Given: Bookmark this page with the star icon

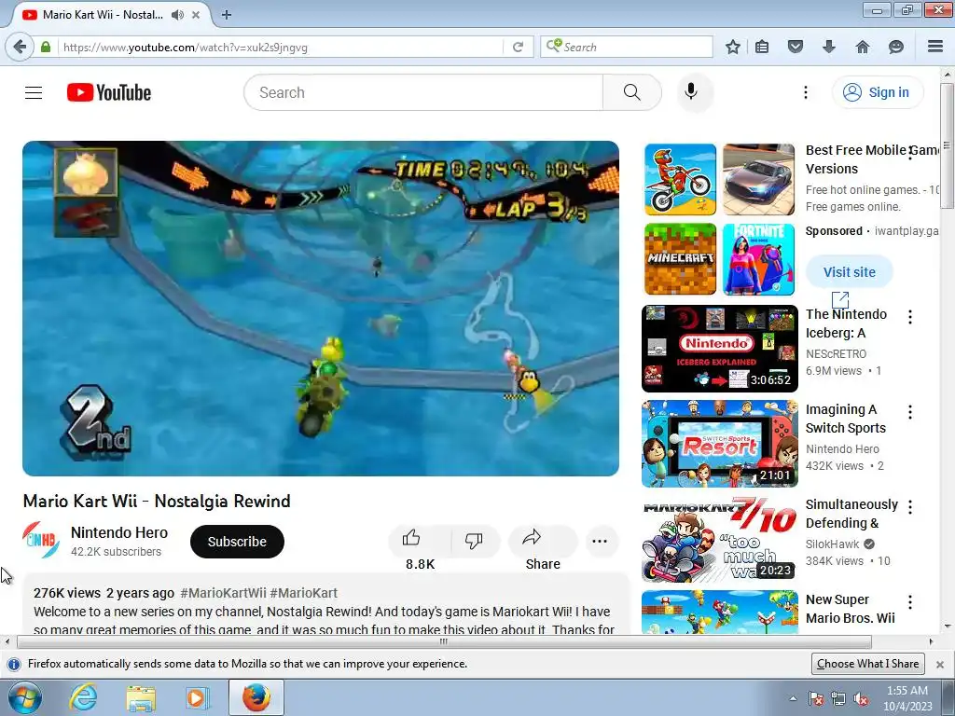Looking at the screenshot, I should click(733, 47).
